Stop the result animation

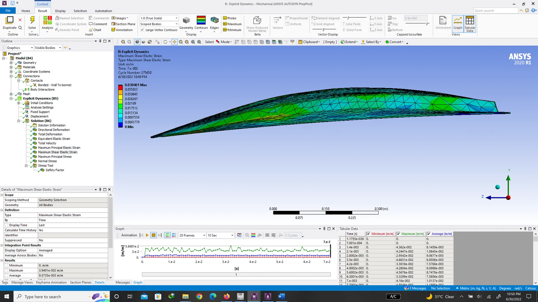(x=153, y=235)
